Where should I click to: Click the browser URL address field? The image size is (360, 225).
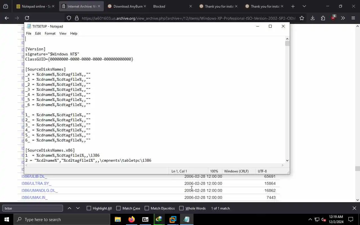point(188,18)
